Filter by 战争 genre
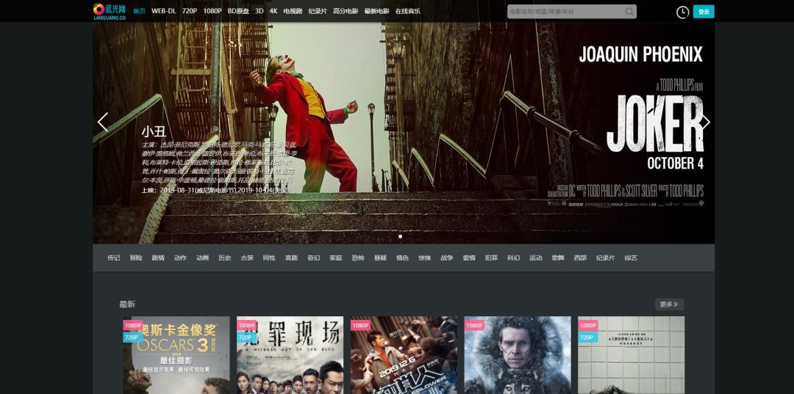Viewport: 794px width, 394px height. (x=447, y=258)
